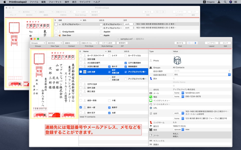Toggle the 東映映画村 company checkbox
The image size is (241, 150).
[x=126, y=67]
